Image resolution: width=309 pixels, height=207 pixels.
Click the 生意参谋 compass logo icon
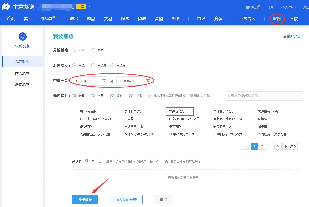[6, 6]
